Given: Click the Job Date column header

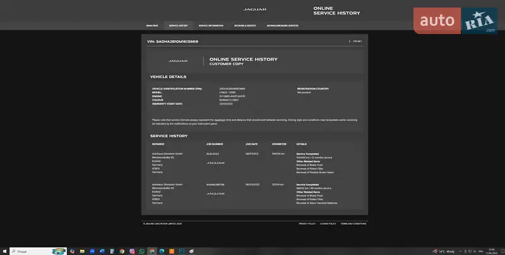Looking at the screenshot, I should (251, 144).
